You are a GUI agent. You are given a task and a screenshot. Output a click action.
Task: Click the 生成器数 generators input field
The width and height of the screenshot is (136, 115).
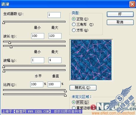point(54,15)
